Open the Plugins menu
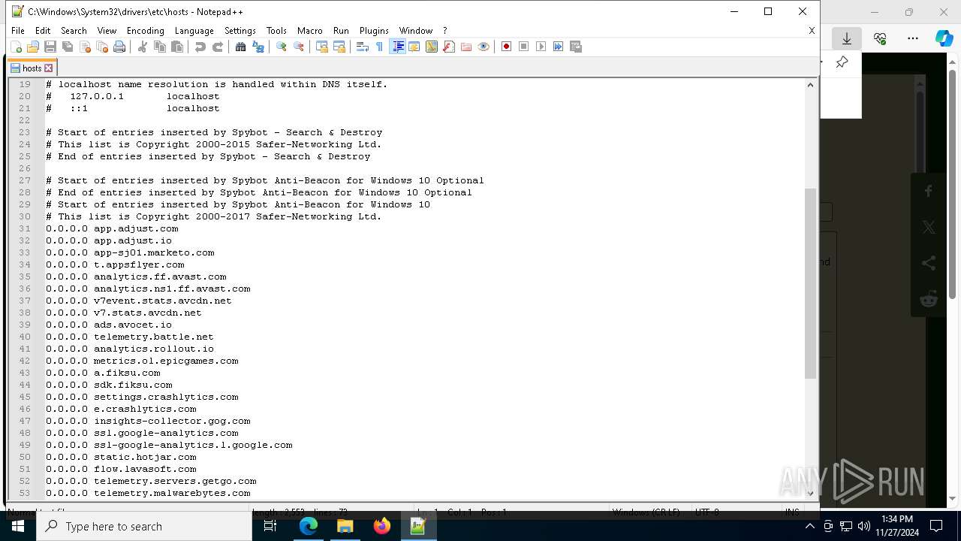 click(x=374, y=31)
